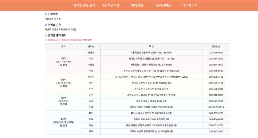Open the 고객서비스 menu
This screenshot has width=258, height=138.
(x=164, y=6)
